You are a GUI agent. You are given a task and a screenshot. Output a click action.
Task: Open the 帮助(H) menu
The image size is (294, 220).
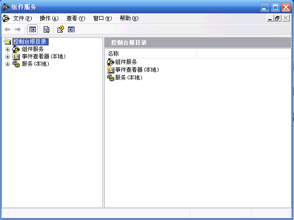pos(129,18)
